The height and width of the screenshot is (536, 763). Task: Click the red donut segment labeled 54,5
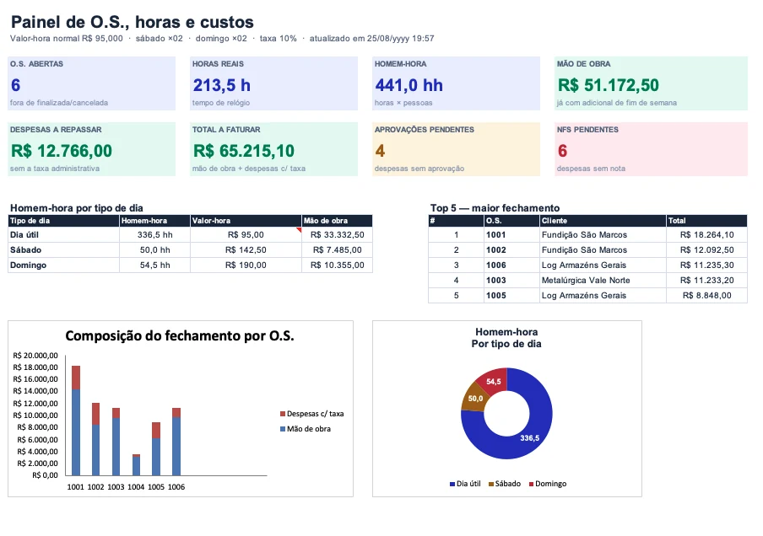point(494,382)
